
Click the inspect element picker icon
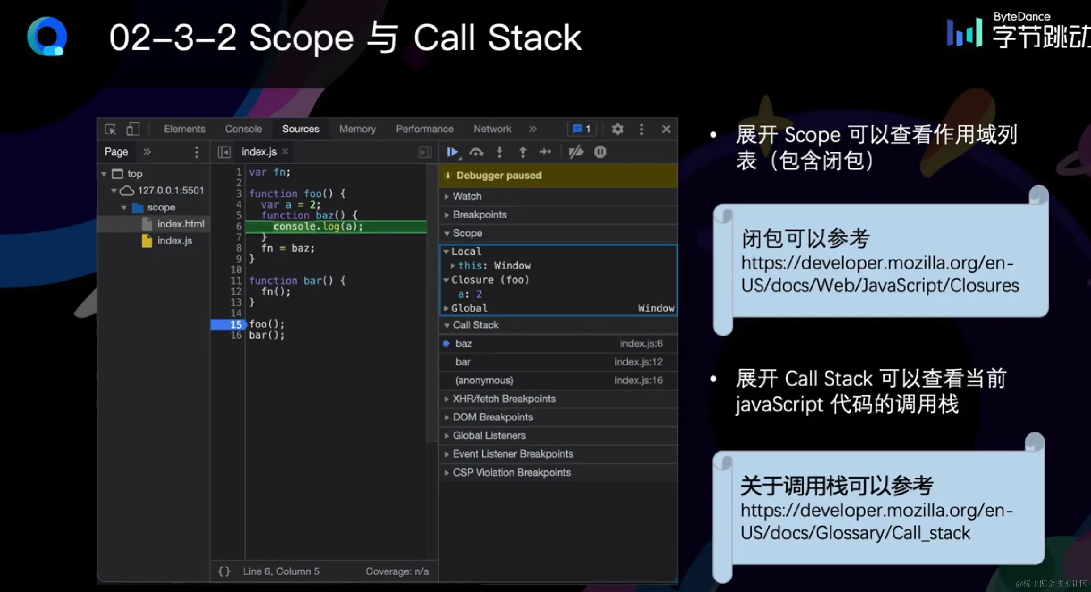(x=110, y=129)
